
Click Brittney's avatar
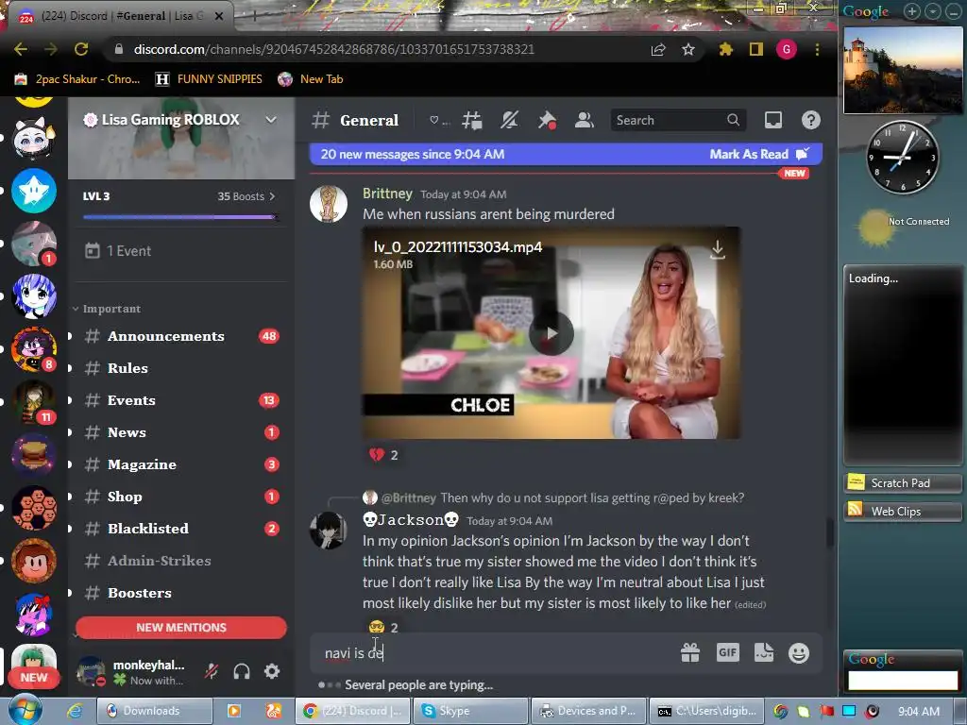(328, 204)
